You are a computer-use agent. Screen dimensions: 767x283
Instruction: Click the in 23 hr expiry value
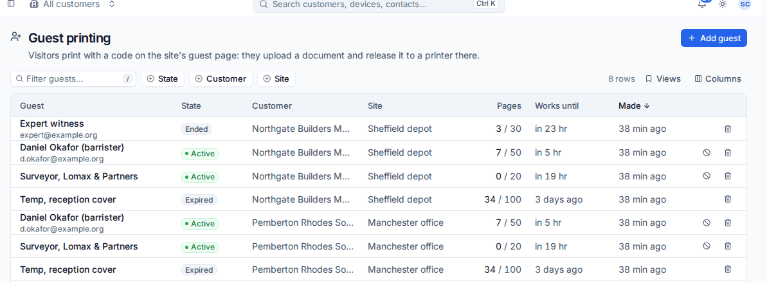coord(550,129)
